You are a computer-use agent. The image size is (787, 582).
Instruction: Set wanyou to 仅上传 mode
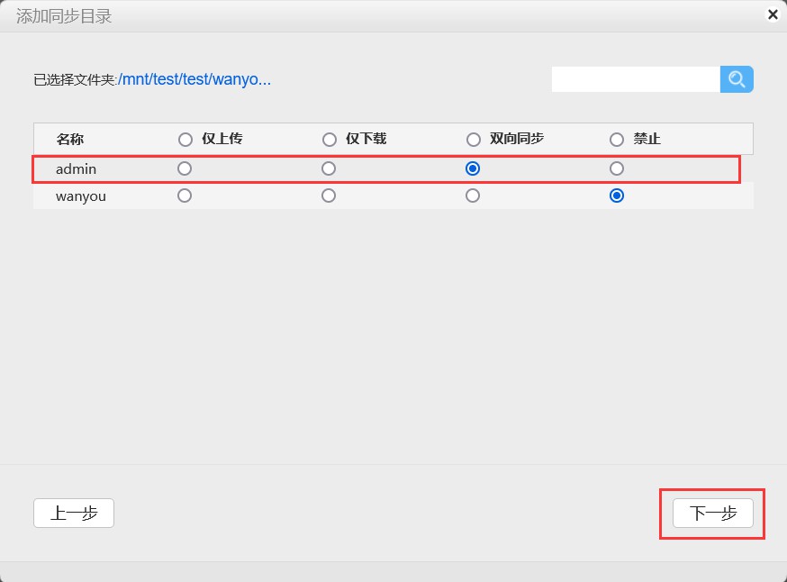[185, 196]
